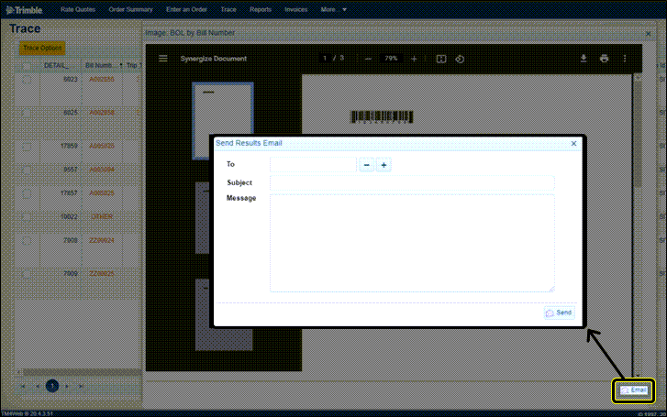Go to the last results page
This screenshot has width=667, height=417.
[x=81, y=387]
